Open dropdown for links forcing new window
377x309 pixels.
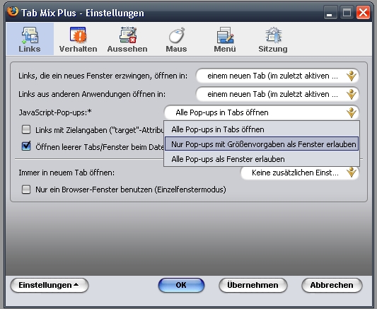tap(277, 76)
